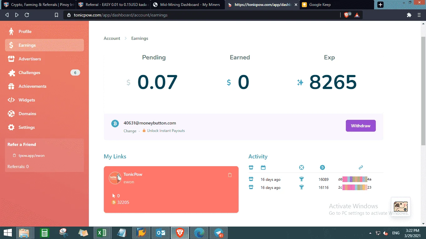Click the Exp value 8265
This screenshot has height=239, width=426.
tap(333, 82)
